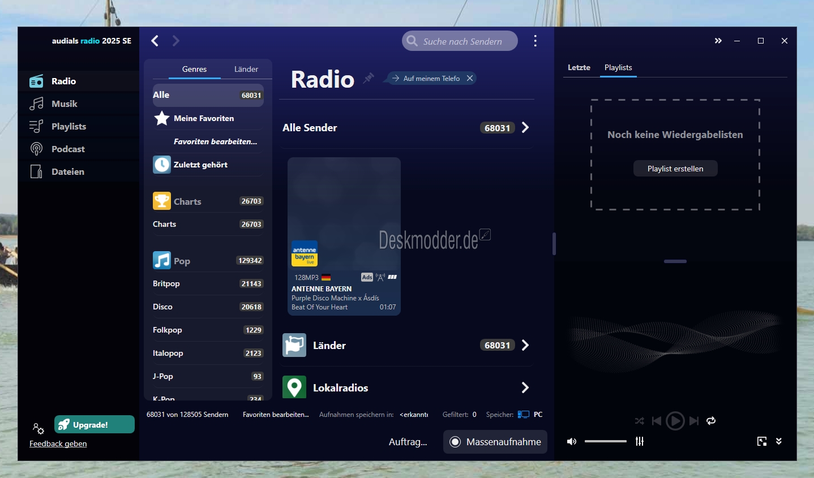
Task: Open the search for radio stations
Action: coord(460,41)
